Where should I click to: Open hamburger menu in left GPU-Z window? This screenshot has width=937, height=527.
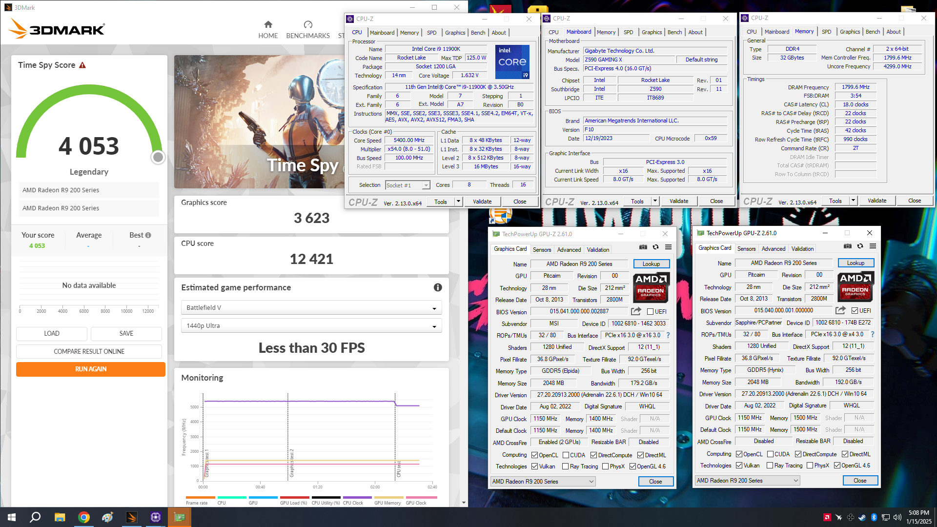pos(669,247)
